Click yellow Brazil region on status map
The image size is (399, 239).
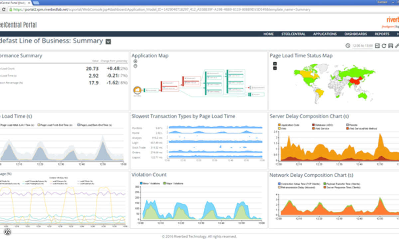click(320, 93)
